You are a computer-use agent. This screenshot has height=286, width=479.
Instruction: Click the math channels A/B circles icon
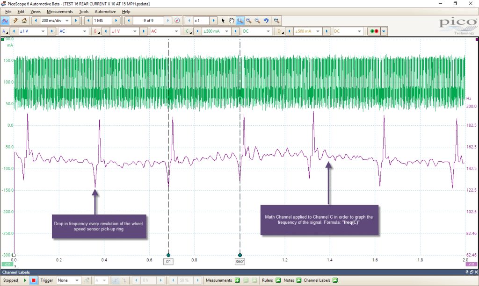[374, 31]
